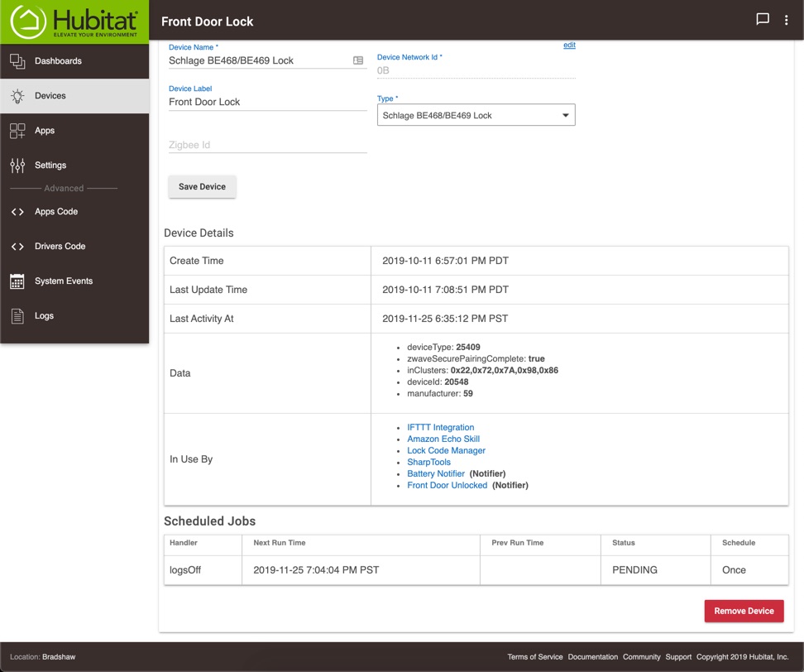Click the Create Time value 2019-10-11 6:57:01 PM PDT

[445, 261]
